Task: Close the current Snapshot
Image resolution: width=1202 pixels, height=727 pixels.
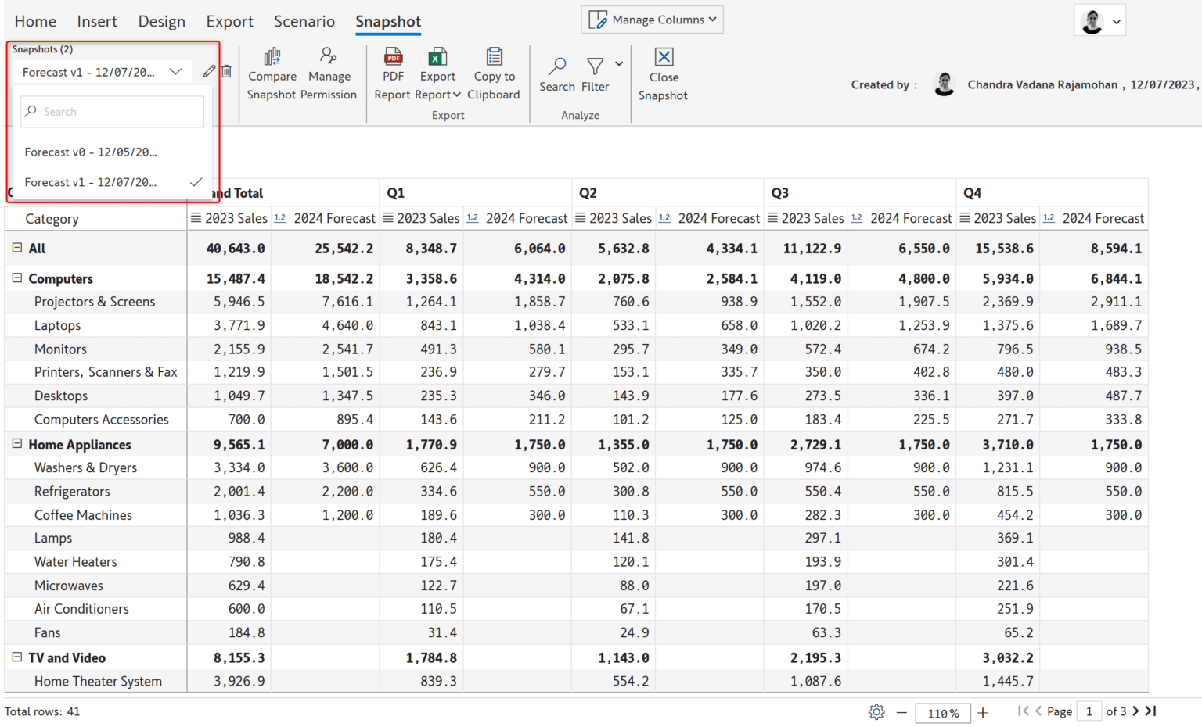Action: click(x=663, y=74)
